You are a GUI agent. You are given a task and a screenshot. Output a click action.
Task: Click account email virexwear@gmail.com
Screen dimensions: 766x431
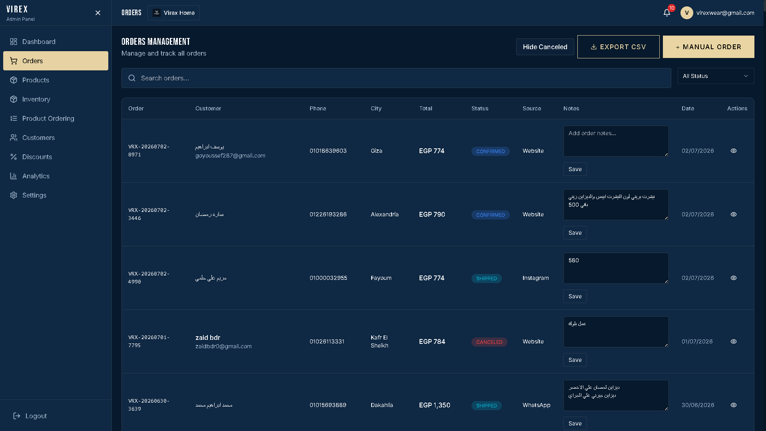(x=725, y=13)
